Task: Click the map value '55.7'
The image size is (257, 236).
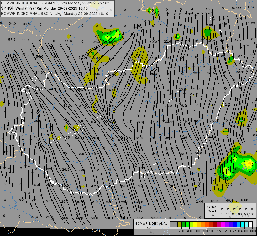Action: coord(139,90)
